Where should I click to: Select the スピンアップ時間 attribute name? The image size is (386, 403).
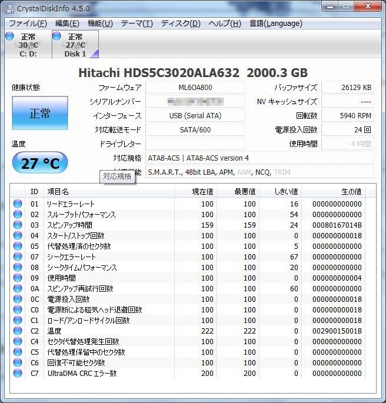coord(69,225)
